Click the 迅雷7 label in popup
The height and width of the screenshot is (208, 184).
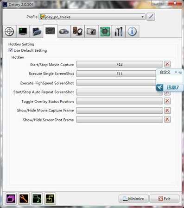pyautogui.click(x=172, y=88)
